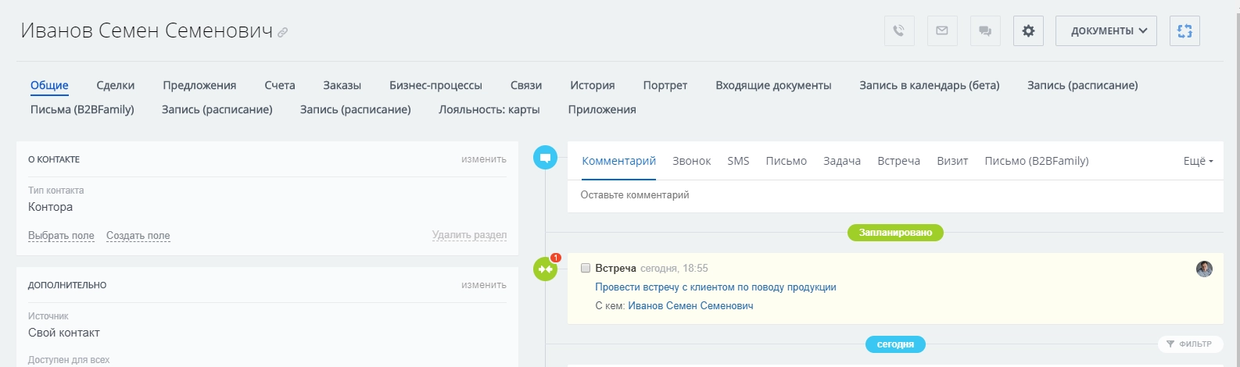Open the gear settings button
Viewport: 1240px width, 367px height.
click(1028, 31)
